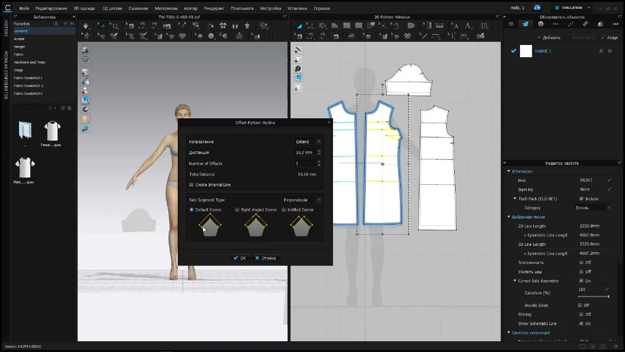Toggle Shirring checkbox

tap(581, 314)
